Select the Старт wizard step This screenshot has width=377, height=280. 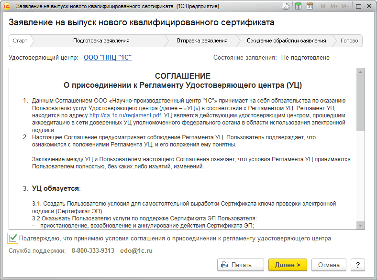[20, 41]
